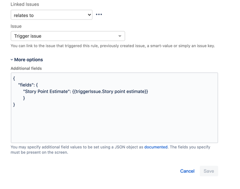
Task: Click the chevron arrow on relates to dropdown
Action: 90,15
